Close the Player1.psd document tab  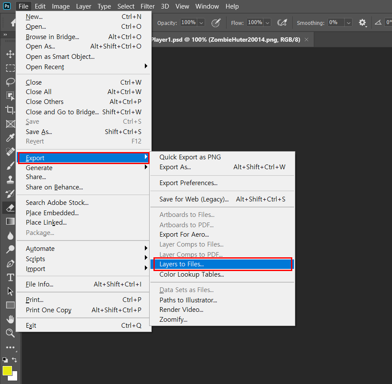click(306, 40)
